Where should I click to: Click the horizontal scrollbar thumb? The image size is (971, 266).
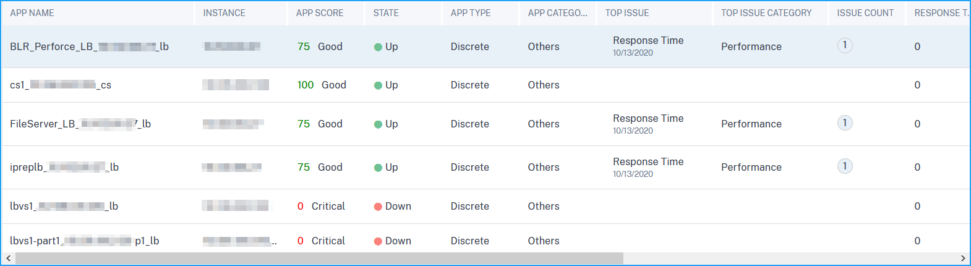pos(319,258)
